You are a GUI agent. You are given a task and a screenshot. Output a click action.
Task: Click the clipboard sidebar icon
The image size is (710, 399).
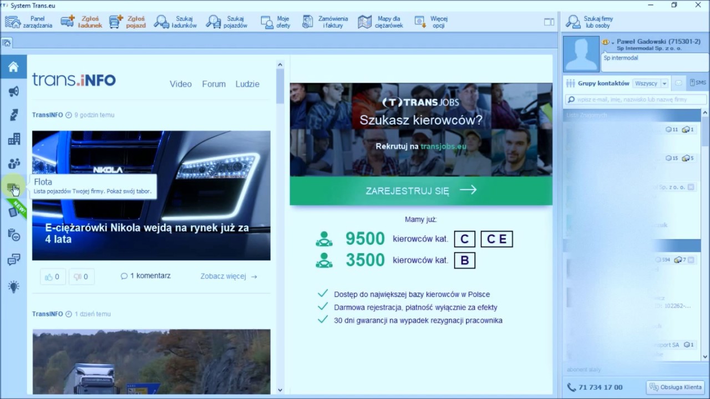tap(13, 235)
